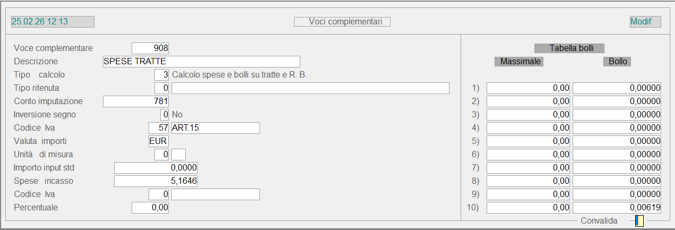The image size is (675, 230).
Task: Click the Importo input std field
Action: point(156,168)
